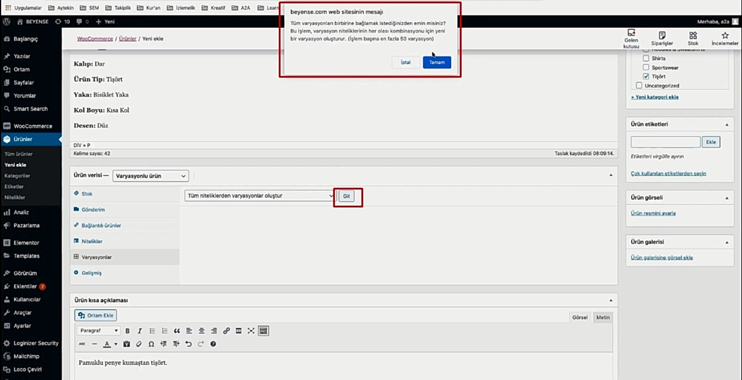Open the Nitelikler product data tab

(x=124, y=241)
